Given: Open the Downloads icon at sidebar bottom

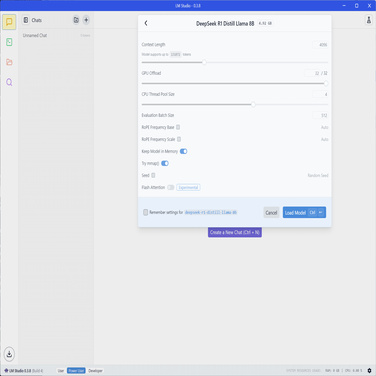Looking at the screenshot, I should pyautogui.click(x=9, y=354).
